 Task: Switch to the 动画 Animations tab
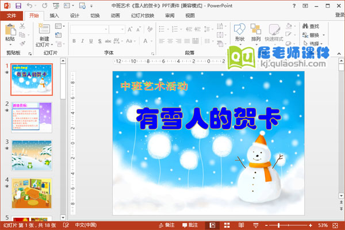pos(116,16)
